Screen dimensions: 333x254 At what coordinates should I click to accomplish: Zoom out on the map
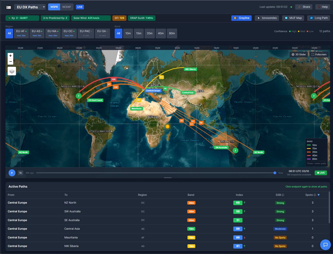point(10,61)
